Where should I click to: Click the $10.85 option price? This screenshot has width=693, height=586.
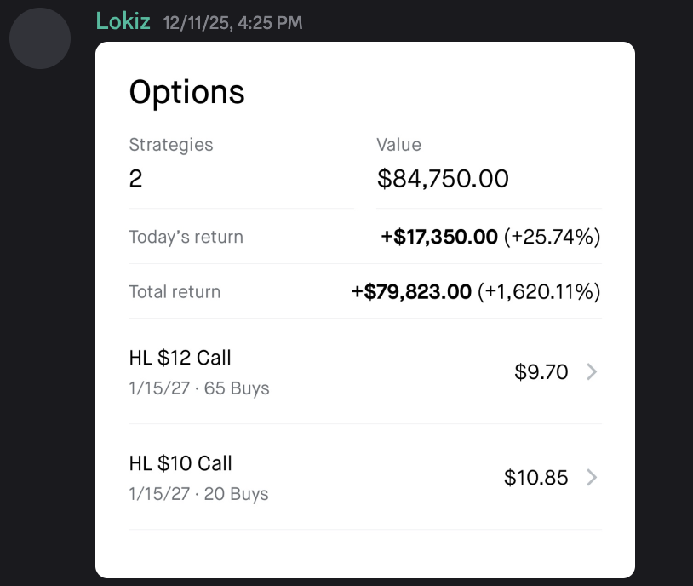(535, 478)
